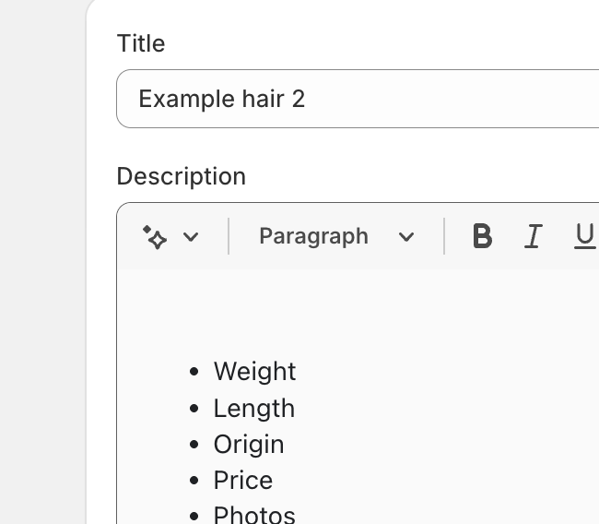Click the 'Title' field label
The width and height of the screenshot is (599, 524).
click(141, 43)
